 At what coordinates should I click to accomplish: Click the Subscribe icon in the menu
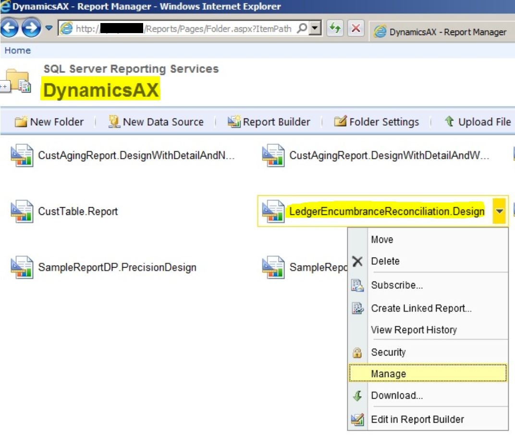(357, 284)
